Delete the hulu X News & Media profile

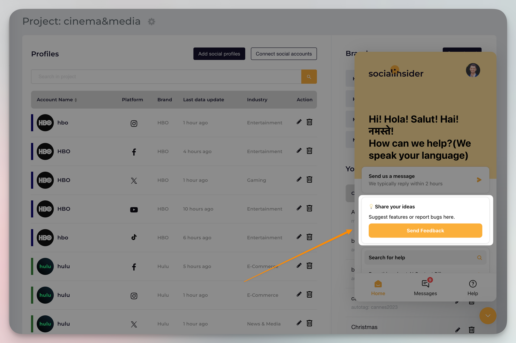[x=309, y=323]
